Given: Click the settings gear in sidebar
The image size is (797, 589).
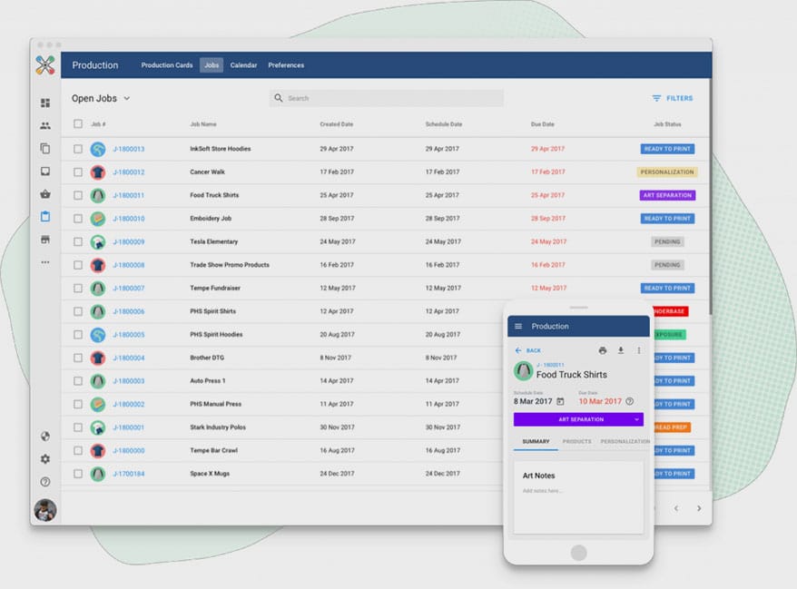Looking at the screenshot, I should (x=45, y=459).
